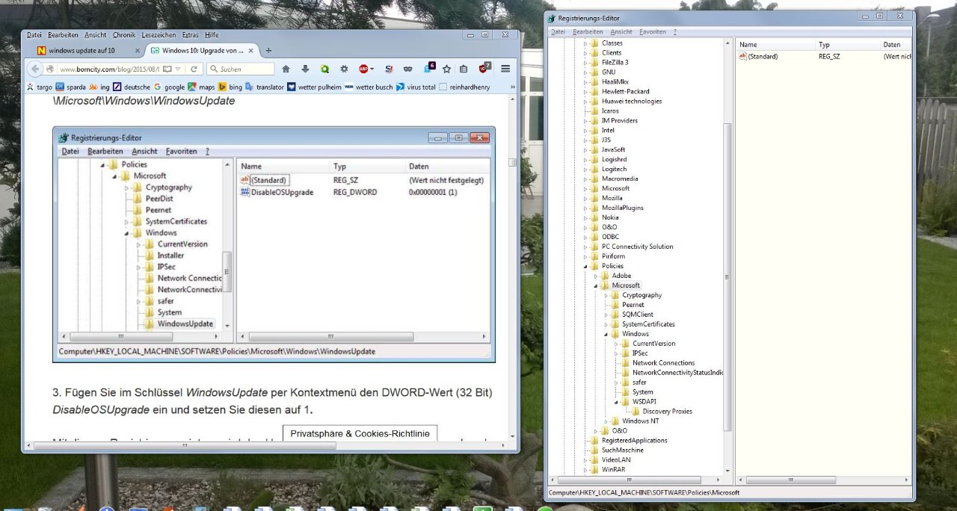Open the 'wetter pulheim' bookmark

click(314, 87)
